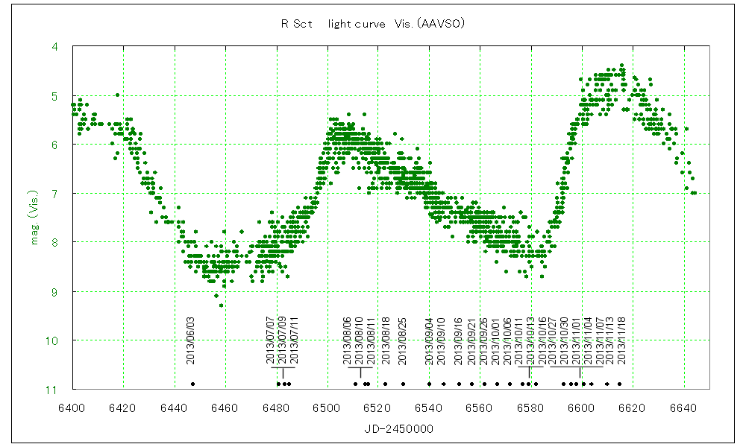Select the 2013/08/18 date label
This screenshot has width=746, height=447.
pyautogui.click(x=386, y=340)
